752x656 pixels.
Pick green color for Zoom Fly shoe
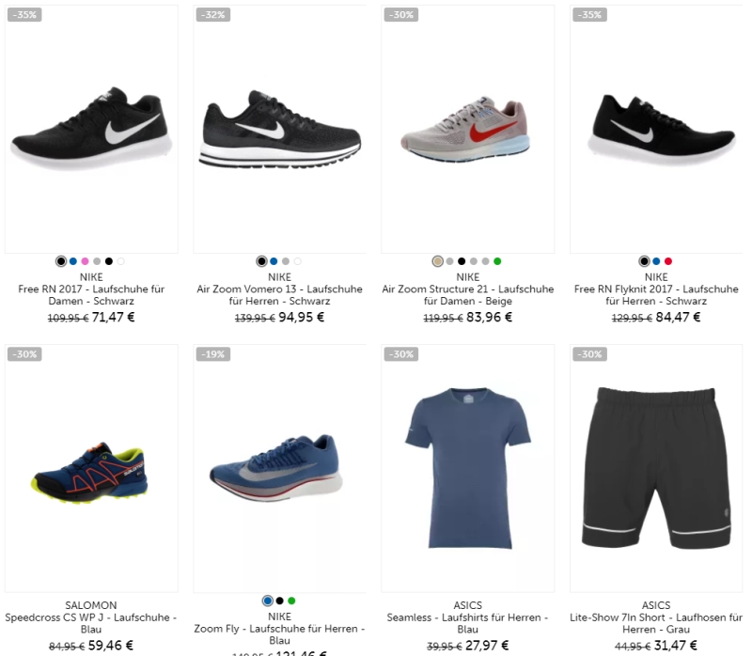291,601
